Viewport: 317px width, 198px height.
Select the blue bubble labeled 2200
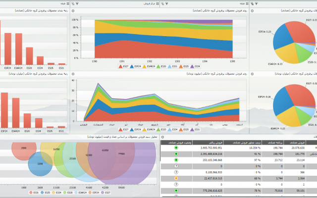click(x=40, y=164)
